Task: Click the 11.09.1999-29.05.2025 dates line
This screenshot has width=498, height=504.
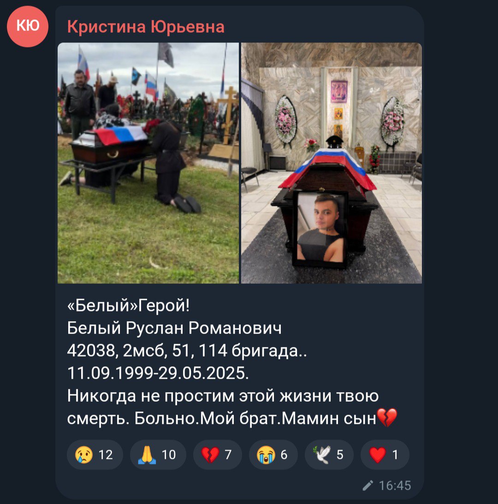Action: coord(158,373)
